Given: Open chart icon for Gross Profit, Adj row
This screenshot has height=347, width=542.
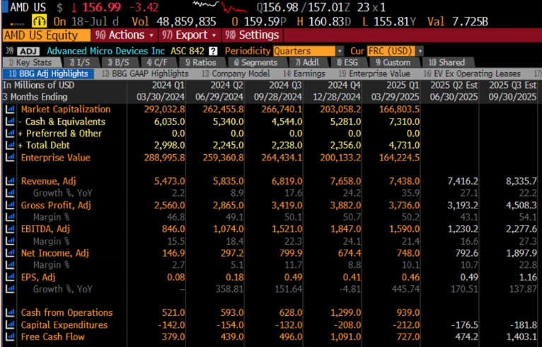Looking at the screenshot, I should pyautogui.click(x=10, y=205).
